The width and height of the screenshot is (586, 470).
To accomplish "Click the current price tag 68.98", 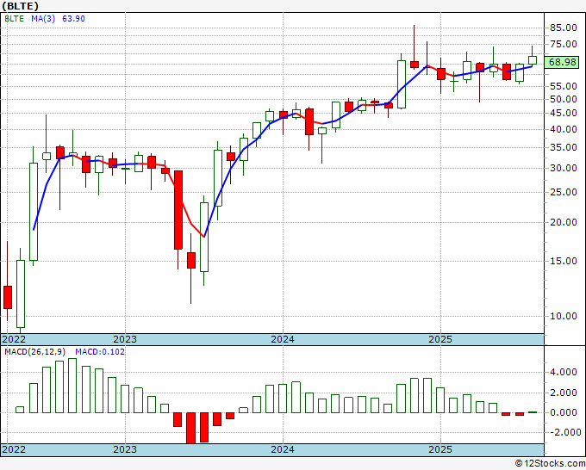I will [562, 62].
